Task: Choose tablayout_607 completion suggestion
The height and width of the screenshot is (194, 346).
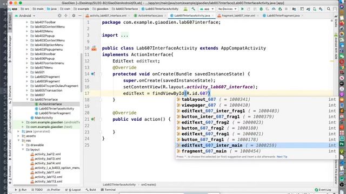Action: [256, 99]
